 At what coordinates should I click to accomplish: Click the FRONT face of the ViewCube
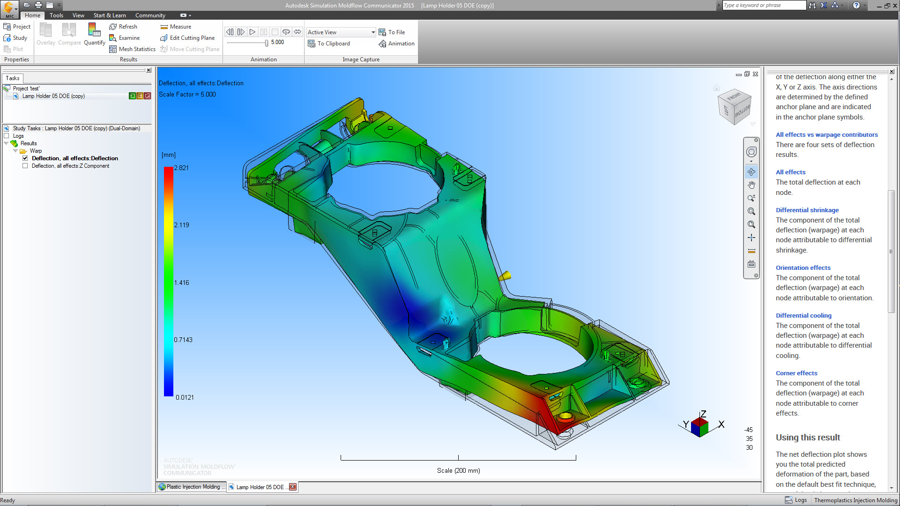coord(733,97)
